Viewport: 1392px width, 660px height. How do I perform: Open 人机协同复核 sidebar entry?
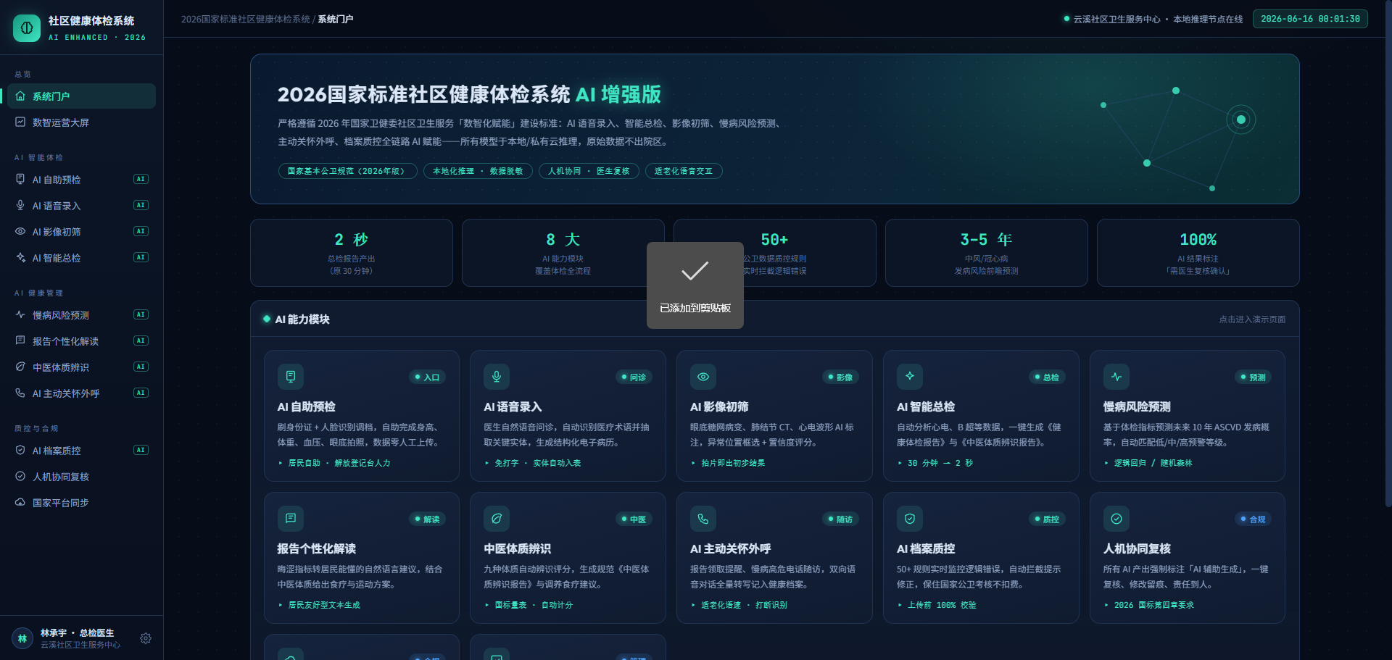(x=81, y=477)
